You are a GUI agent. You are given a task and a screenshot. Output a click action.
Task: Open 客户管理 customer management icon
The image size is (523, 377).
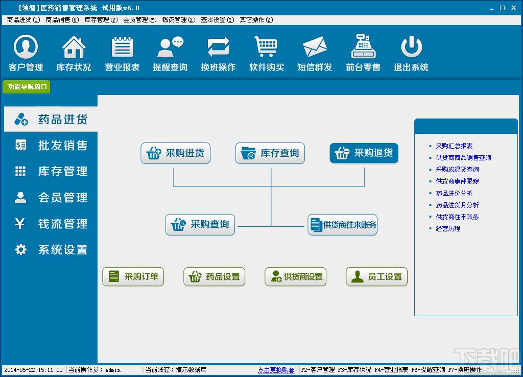[26, 53]
